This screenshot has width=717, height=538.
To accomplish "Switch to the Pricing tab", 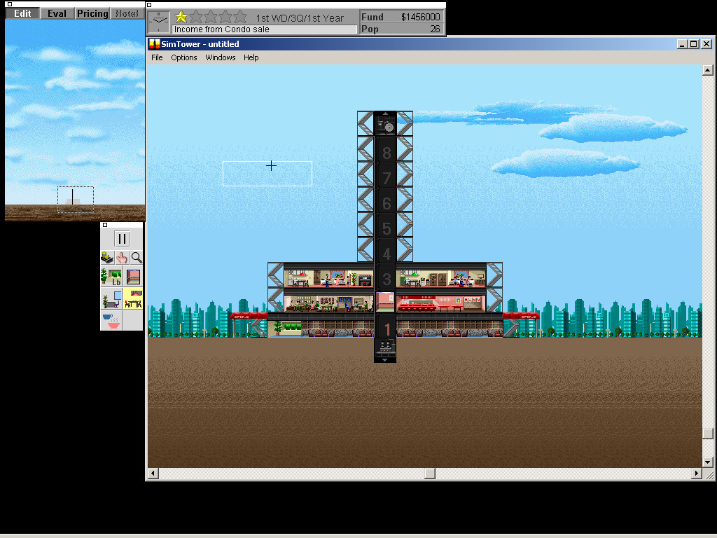I will pos(92,13).
